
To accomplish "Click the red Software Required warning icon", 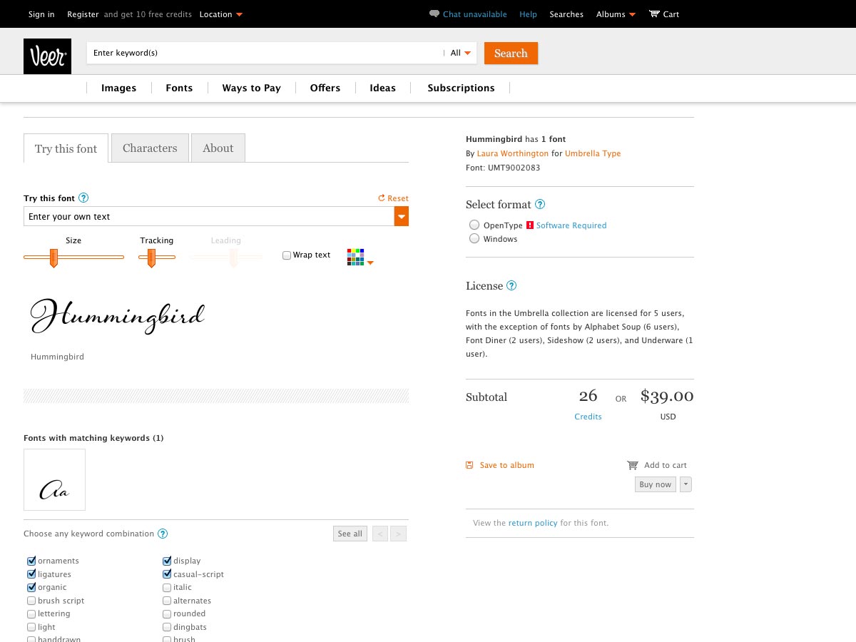I will pyautogui.click(x=530, y=225).
